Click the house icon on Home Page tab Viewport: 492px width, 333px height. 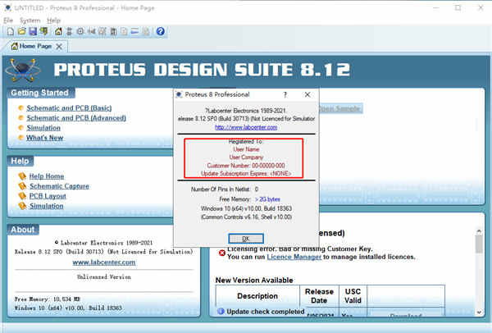[15, 46]
